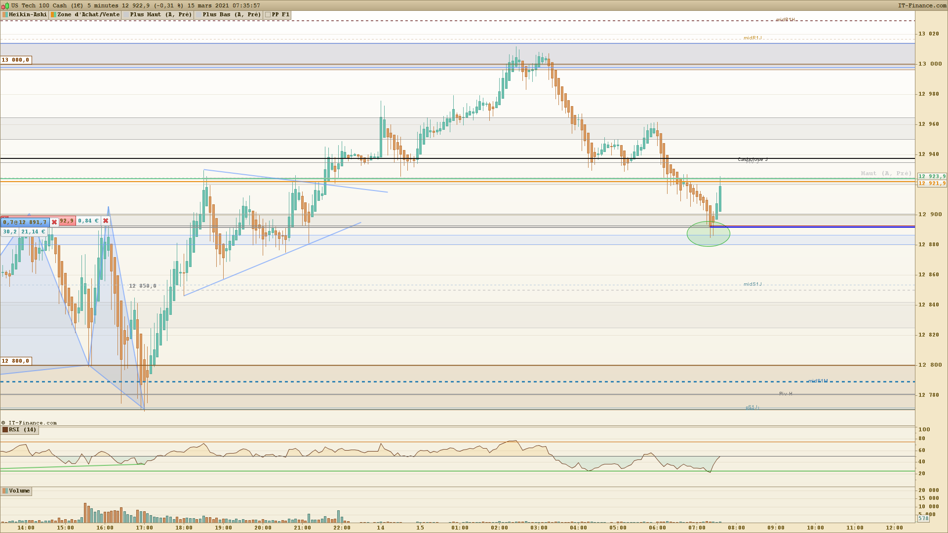This screenshot has height=533, width=948.
Task: Click the 12 923,9 current price marker
Action: pyautogui.click(x=932, y=177)
